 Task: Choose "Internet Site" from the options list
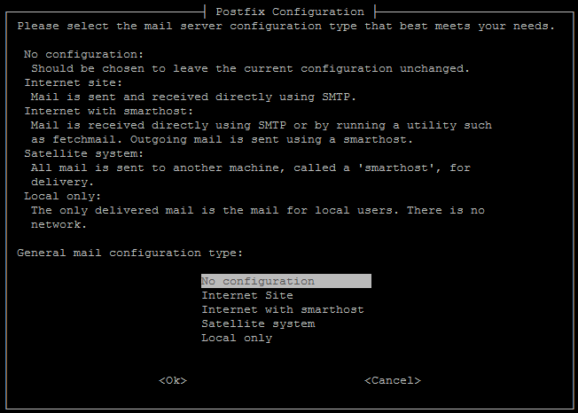[x=247, y=295]
